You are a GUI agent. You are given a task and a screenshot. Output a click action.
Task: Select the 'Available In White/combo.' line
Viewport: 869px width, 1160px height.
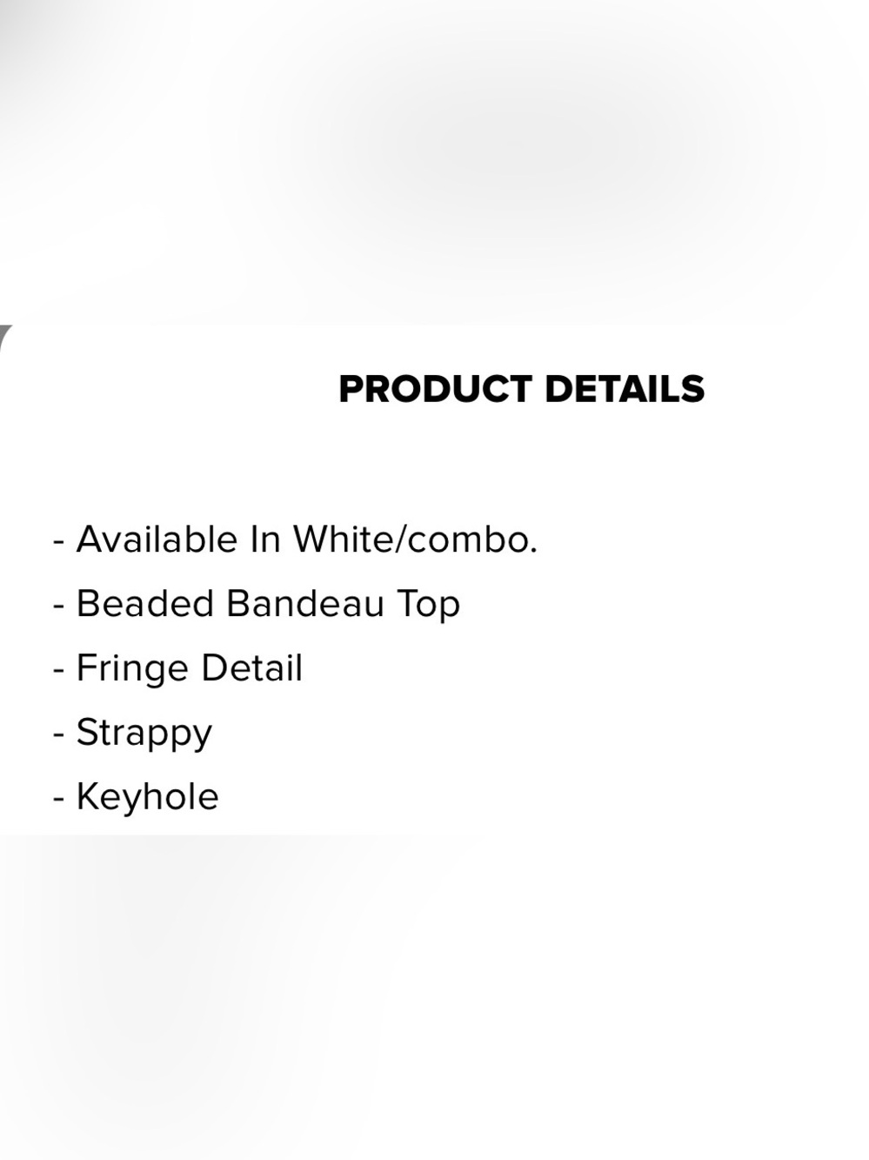(x=296, y=540)
